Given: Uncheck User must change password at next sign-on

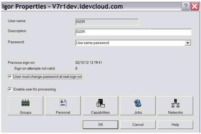Looking at the screenshot, I should pyautogui.click(x=10, y=77).
